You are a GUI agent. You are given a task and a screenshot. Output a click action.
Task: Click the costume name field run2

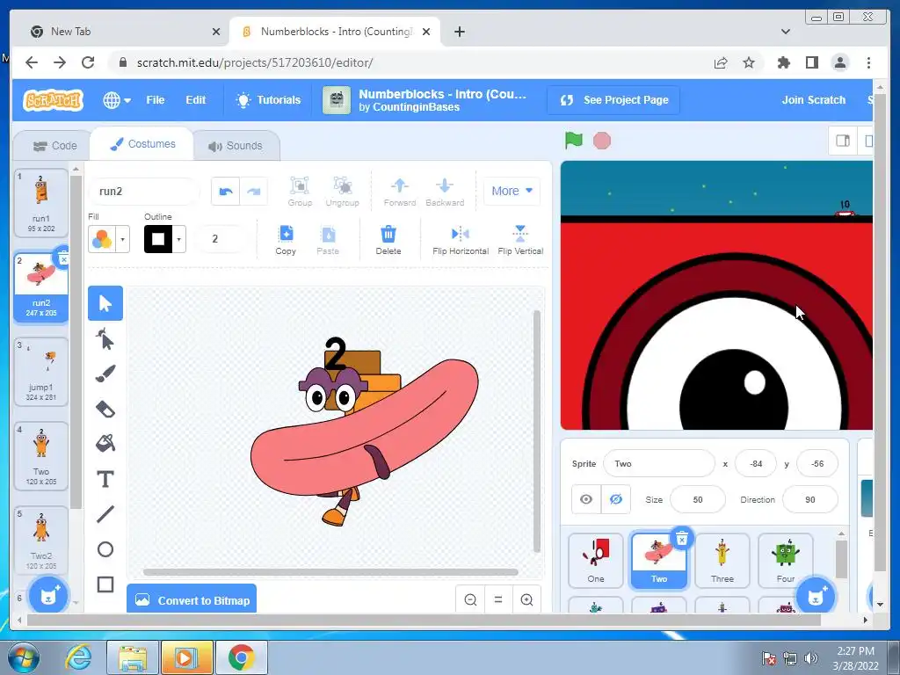[x=143, y=191]
